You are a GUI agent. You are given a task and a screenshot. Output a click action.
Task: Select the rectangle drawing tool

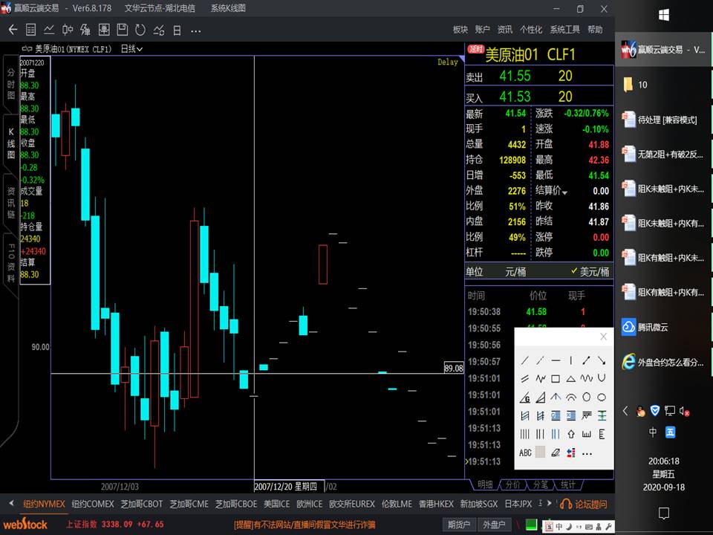pos(556,379)
